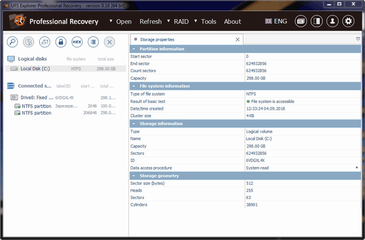This screenshot has height=240, width=365.
Task: Click the arrow before RAID menu
Action: point(169,21)
